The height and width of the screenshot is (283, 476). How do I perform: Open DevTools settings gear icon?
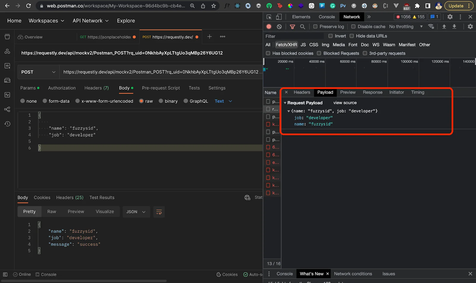point(450,17)
